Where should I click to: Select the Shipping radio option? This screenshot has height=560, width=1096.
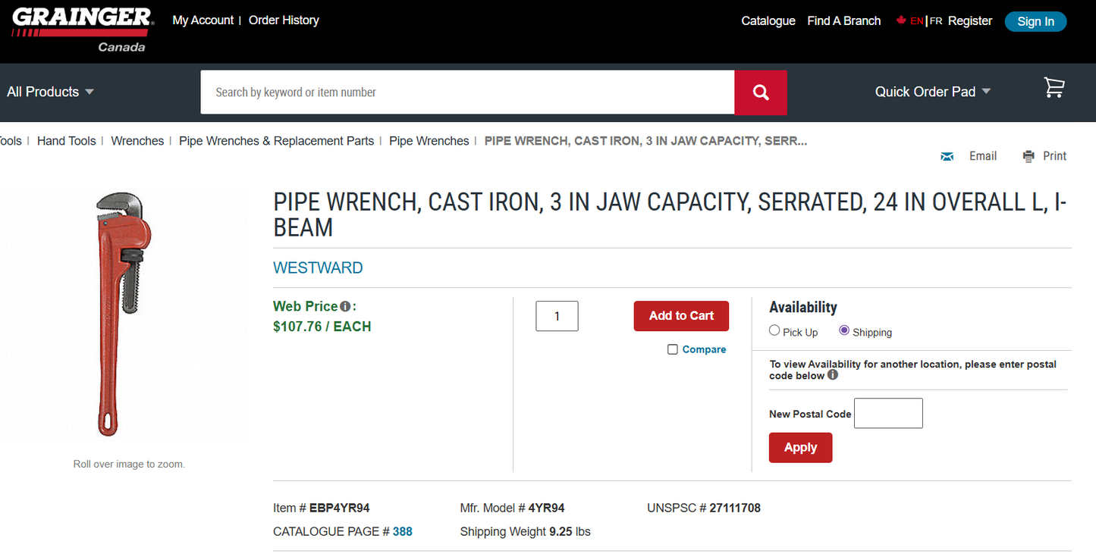pyautogui.click(x=844, y=330)
